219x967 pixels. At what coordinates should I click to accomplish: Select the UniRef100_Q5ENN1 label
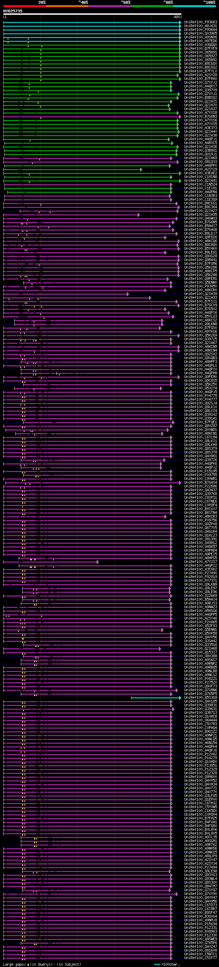[201, 629]
